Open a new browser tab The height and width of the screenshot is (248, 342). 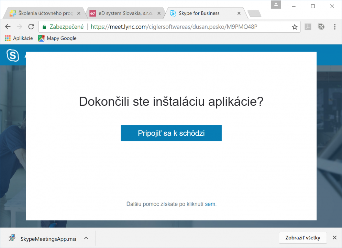(x=254, y=14)
